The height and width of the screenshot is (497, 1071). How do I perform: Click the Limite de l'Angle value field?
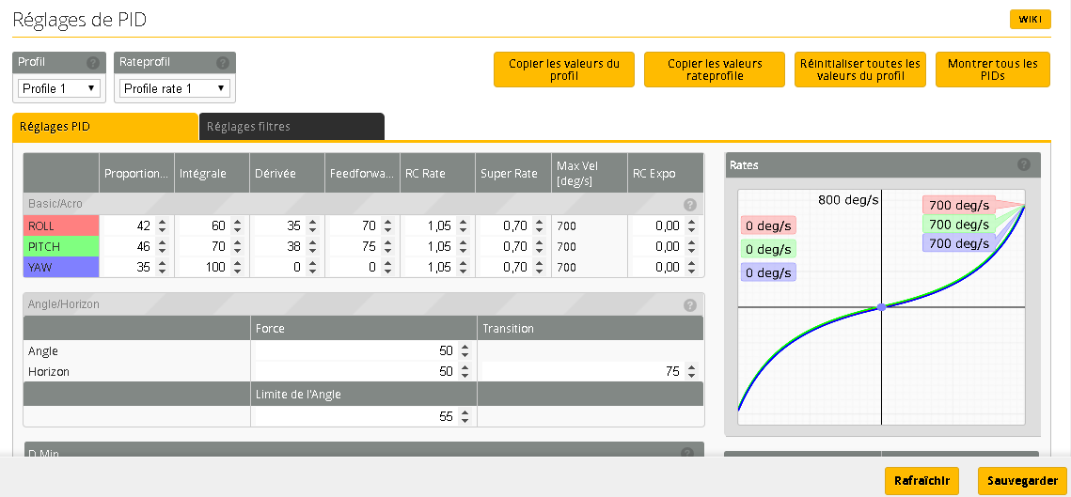click(355, 416)
